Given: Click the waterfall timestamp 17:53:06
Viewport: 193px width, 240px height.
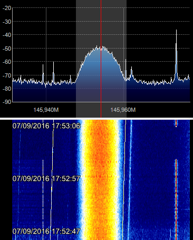Looking at the screenshot, I should point(46,126).
